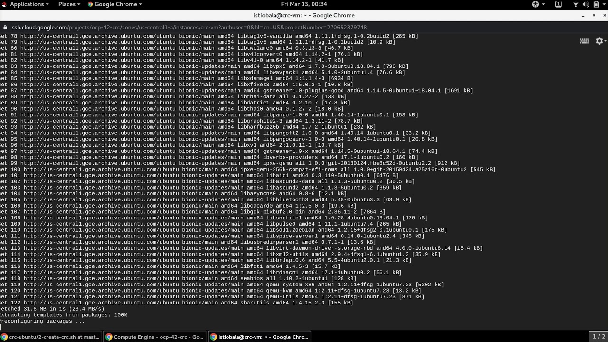This screenshot has width=608, height=342.
Task: Click the gstreamer1.0-plugins-good package line
Action: [x=236, y=91]
